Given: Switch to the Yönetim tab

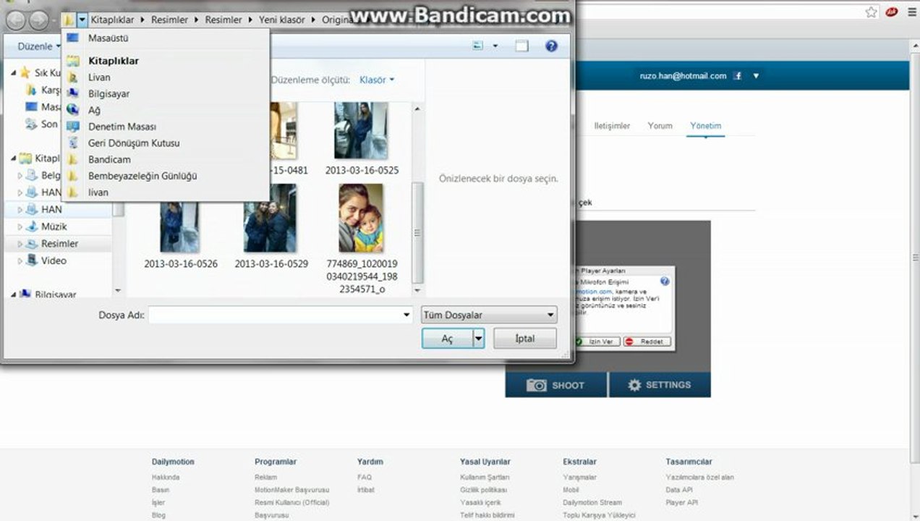Looking at the screenshot, I should (706, 126).
